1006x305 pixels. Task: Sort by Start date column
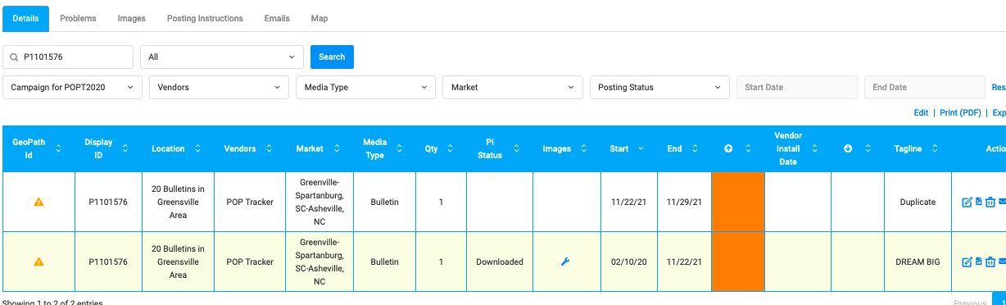[641, 148]
